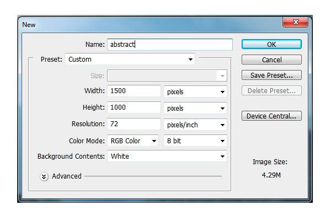
Task: Click the Delete Preset... button
Action: point(271,91)
